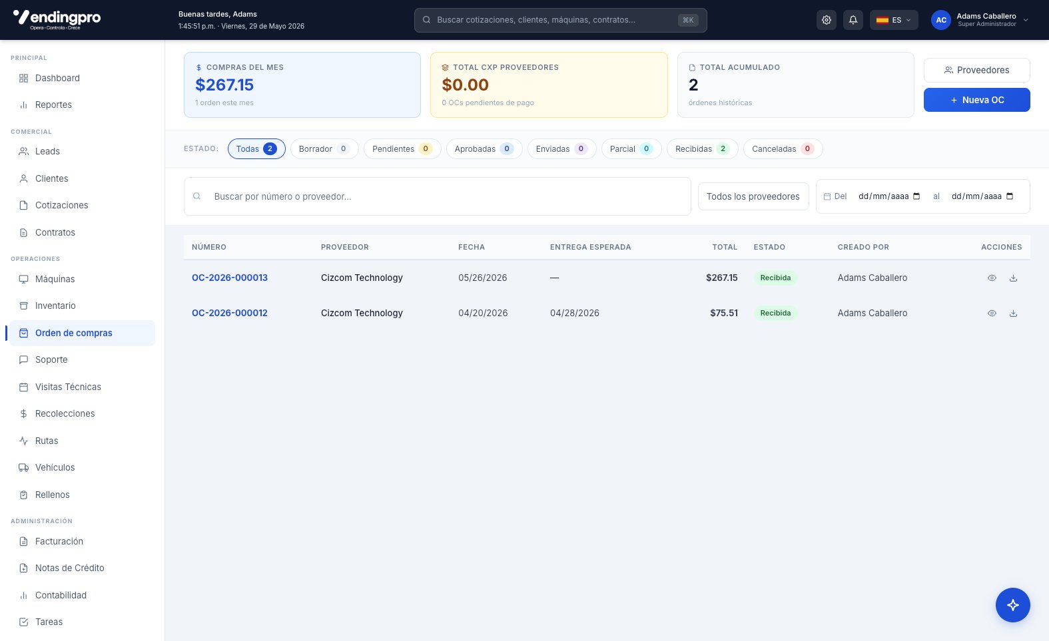Focus the global search bar in header

tap(561, 20)
